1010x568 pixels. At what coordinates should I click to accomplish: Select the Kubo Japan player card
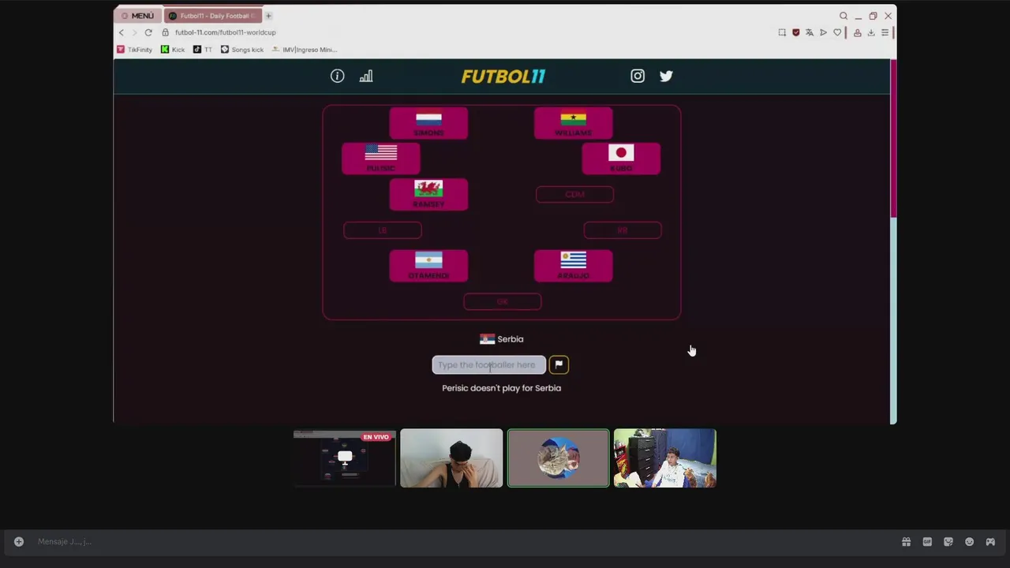tap(621, 159)
